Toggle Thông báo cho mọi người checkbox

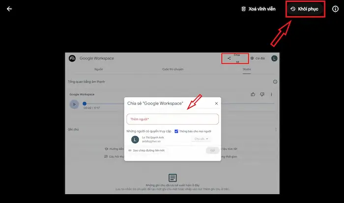(x=176, y=131)
